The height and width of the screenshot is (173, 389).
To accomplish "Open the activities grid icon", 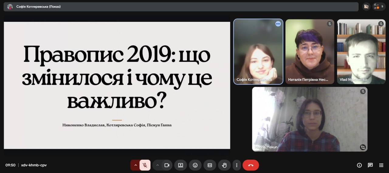I will 381,165.
